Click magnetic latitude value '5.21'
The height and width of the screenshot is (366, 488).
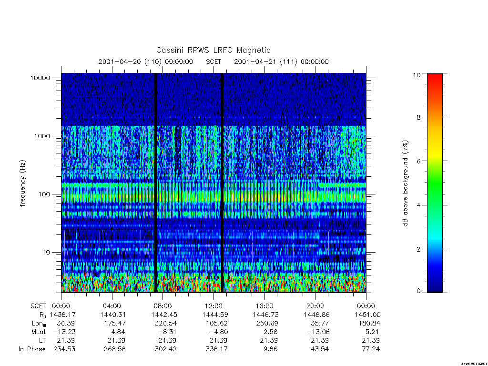pyautogui.click(x=373, y=332)
